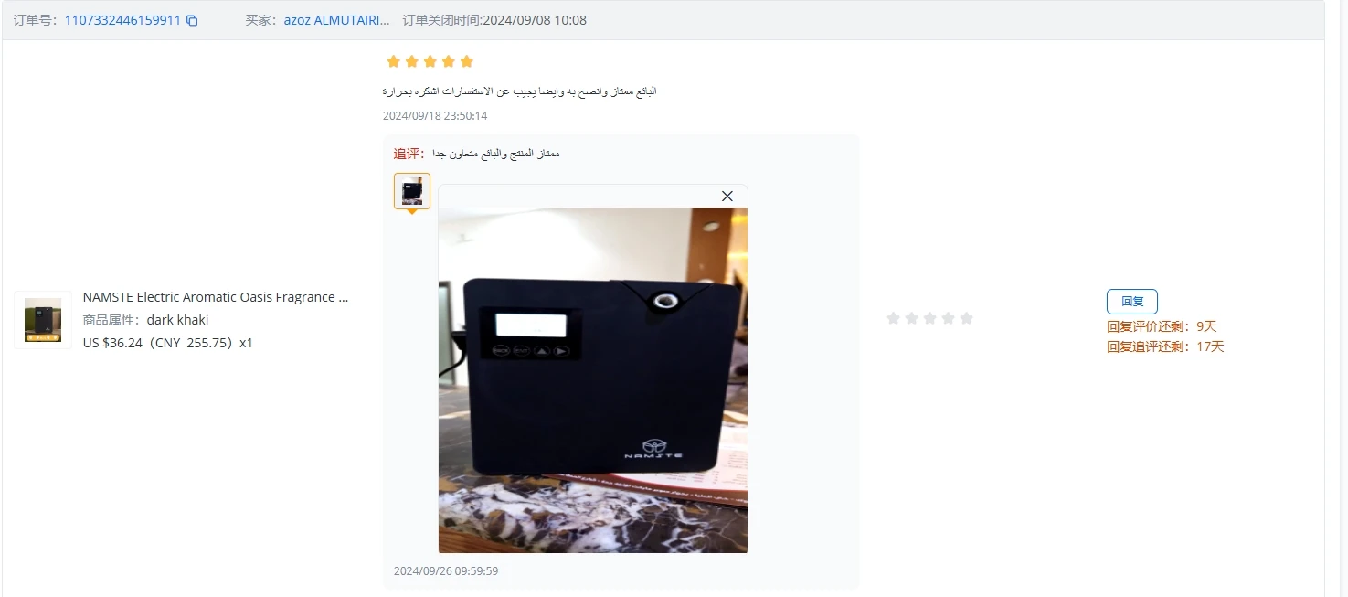Select the first gray rating star
Image resolution: width=1348 pixels, height=597 pixels.
click(894, 318)
